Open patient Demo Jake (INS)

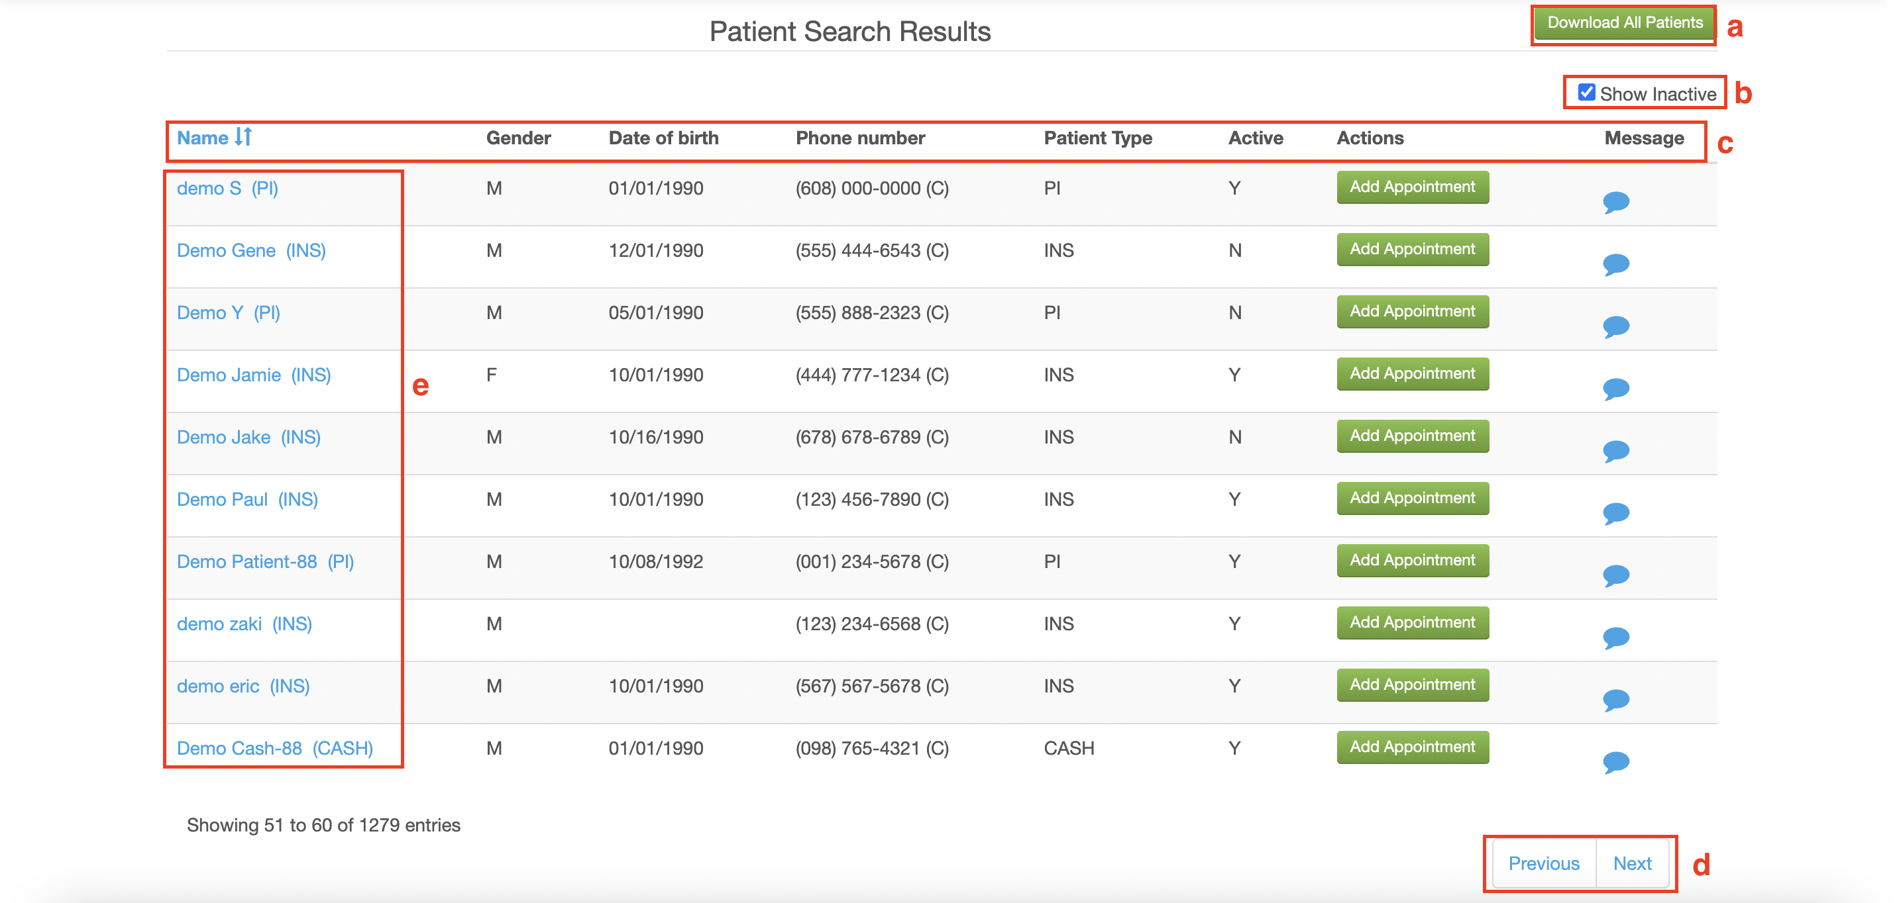(x=248, y=438)
